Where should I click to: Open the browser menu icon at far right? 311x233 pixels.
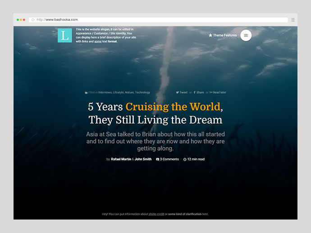293,20
